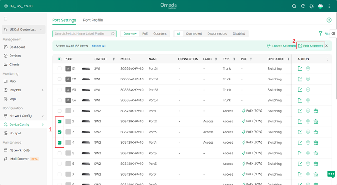Toggle the light/dark theme sun icon
Screen dimensions: 337x185
311,6
